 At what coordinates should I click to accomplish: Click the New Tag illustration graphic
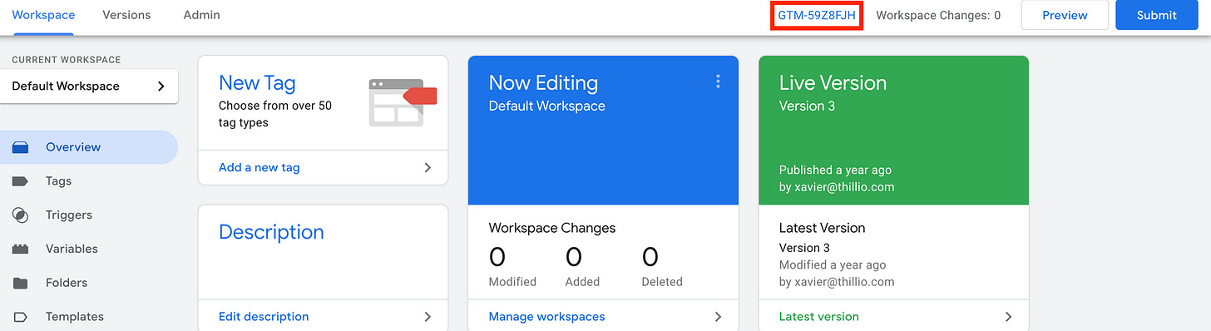click(x=403, y=102)
